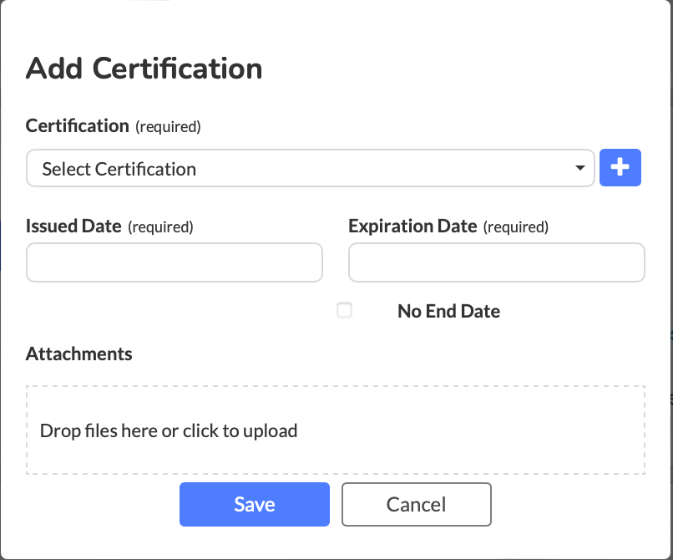Screen dimensions: 673x560
Task: Click the No End Date label text
Action: point(448,312)
